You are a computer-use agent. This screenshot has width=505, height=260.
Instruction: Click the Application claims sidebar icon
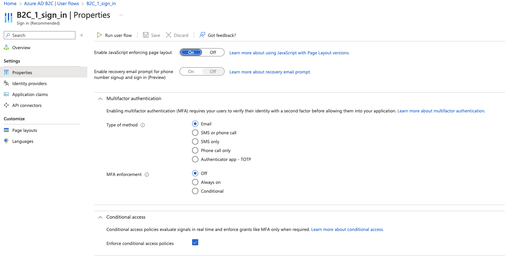click(x=6, y=94)
